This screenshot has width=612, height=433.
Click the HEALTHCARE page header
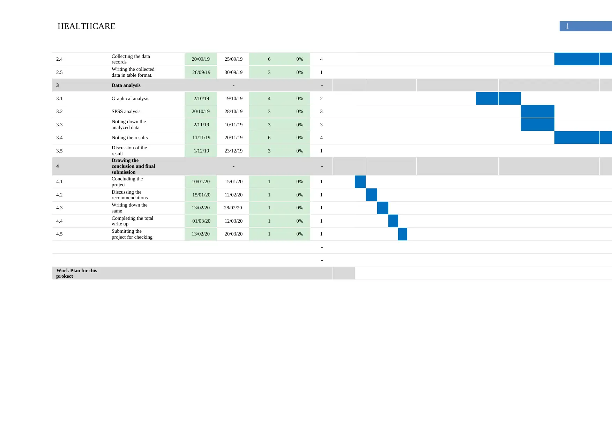87,26
